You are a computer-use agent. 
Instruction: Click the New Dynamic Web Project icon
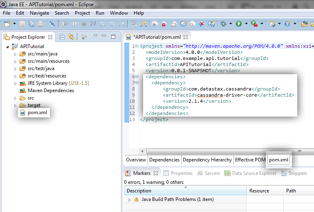pyautogui.click(x=272, y=24)
